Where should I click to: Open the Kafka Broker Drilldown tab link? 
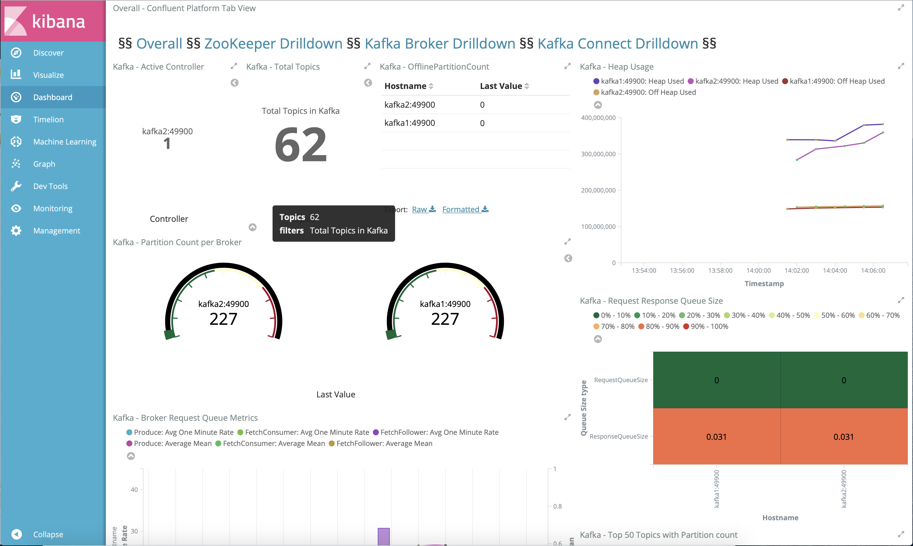pyautogui.click(x=440, y=44)
